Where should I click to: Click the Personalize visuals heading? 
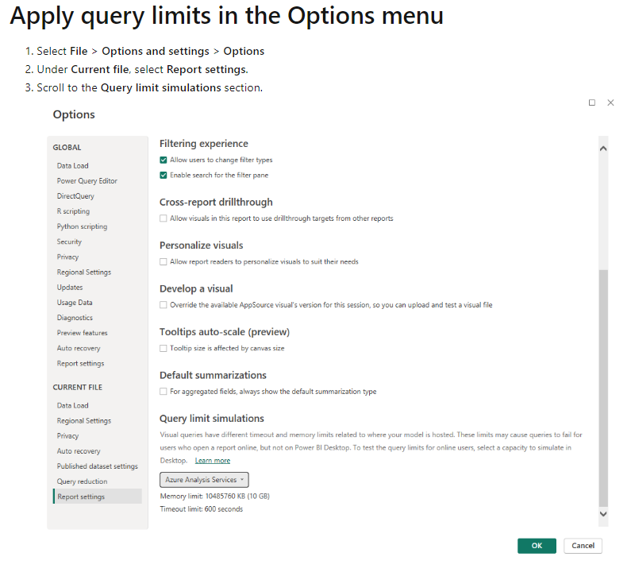202,245
